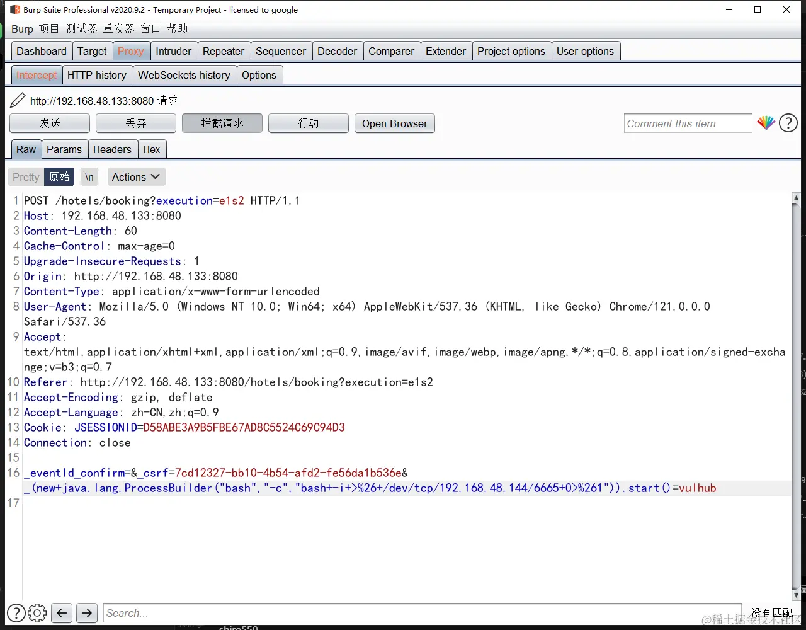
Task: Click the Referer header line
Action: tap(229, 382)
